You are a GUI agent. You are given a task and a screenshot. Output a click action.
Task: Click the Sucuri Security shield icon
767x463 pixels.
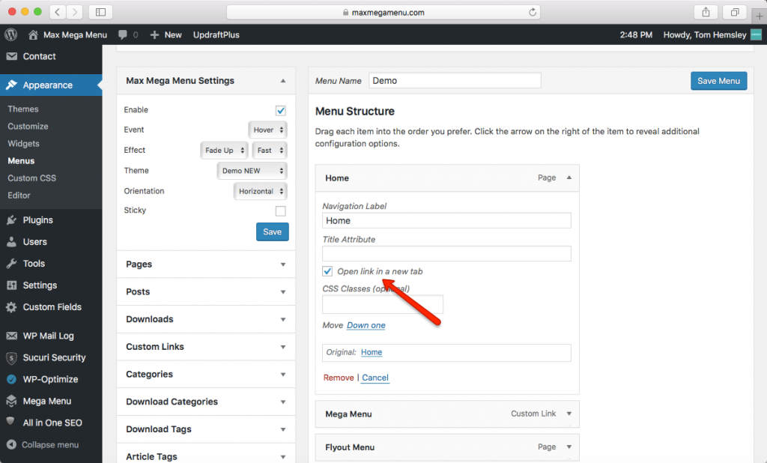(x=11, y=357)
